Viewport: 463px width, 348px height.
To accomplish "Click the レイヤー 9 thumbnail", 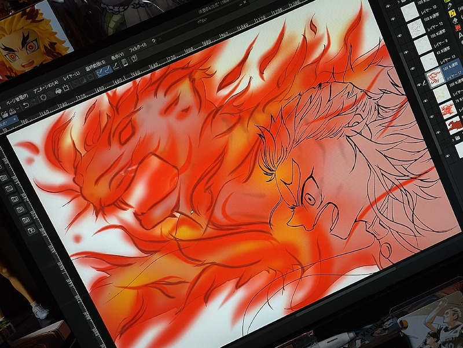I will [423, 45].
